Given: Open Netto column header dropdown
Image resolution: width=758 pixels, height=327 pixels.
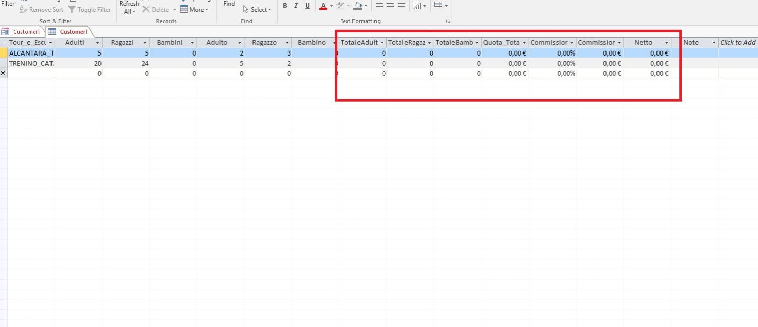Looking at the screenshot, I should [x=667, y=43].
